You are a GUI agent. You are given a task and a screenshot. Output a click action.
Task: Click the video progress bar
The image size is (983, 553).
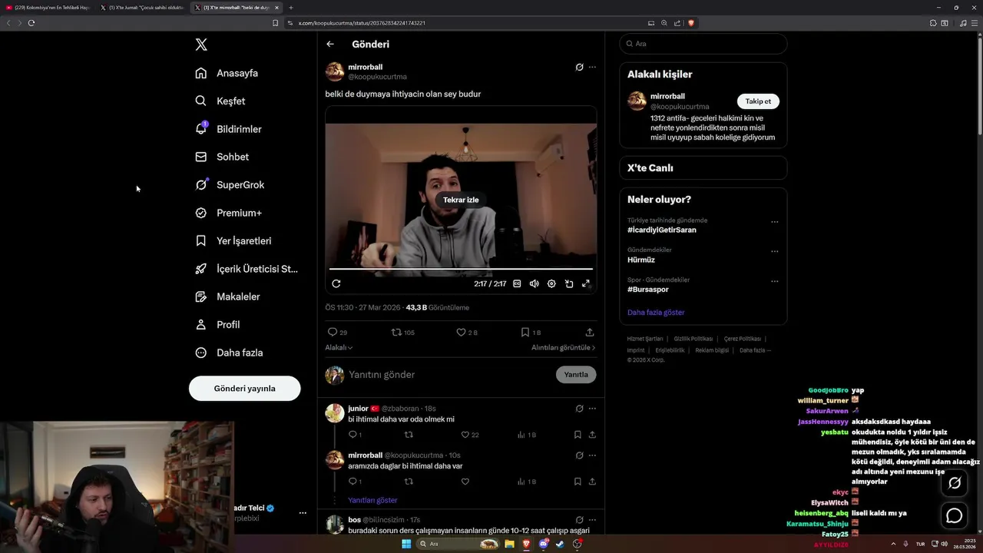point(461,269)
